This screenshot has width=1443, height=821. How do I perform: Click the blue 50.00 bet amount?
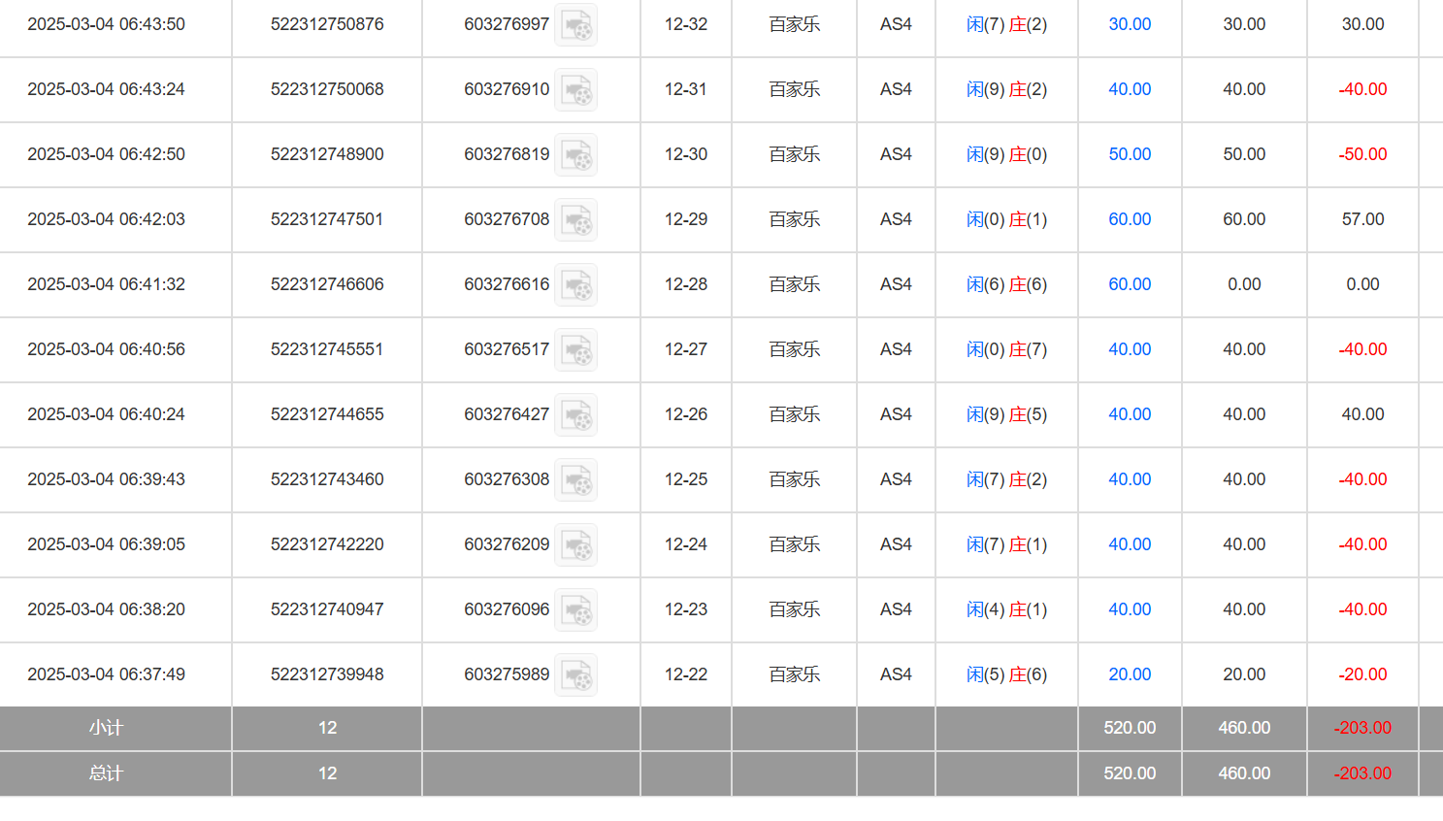pos(1130,154)
